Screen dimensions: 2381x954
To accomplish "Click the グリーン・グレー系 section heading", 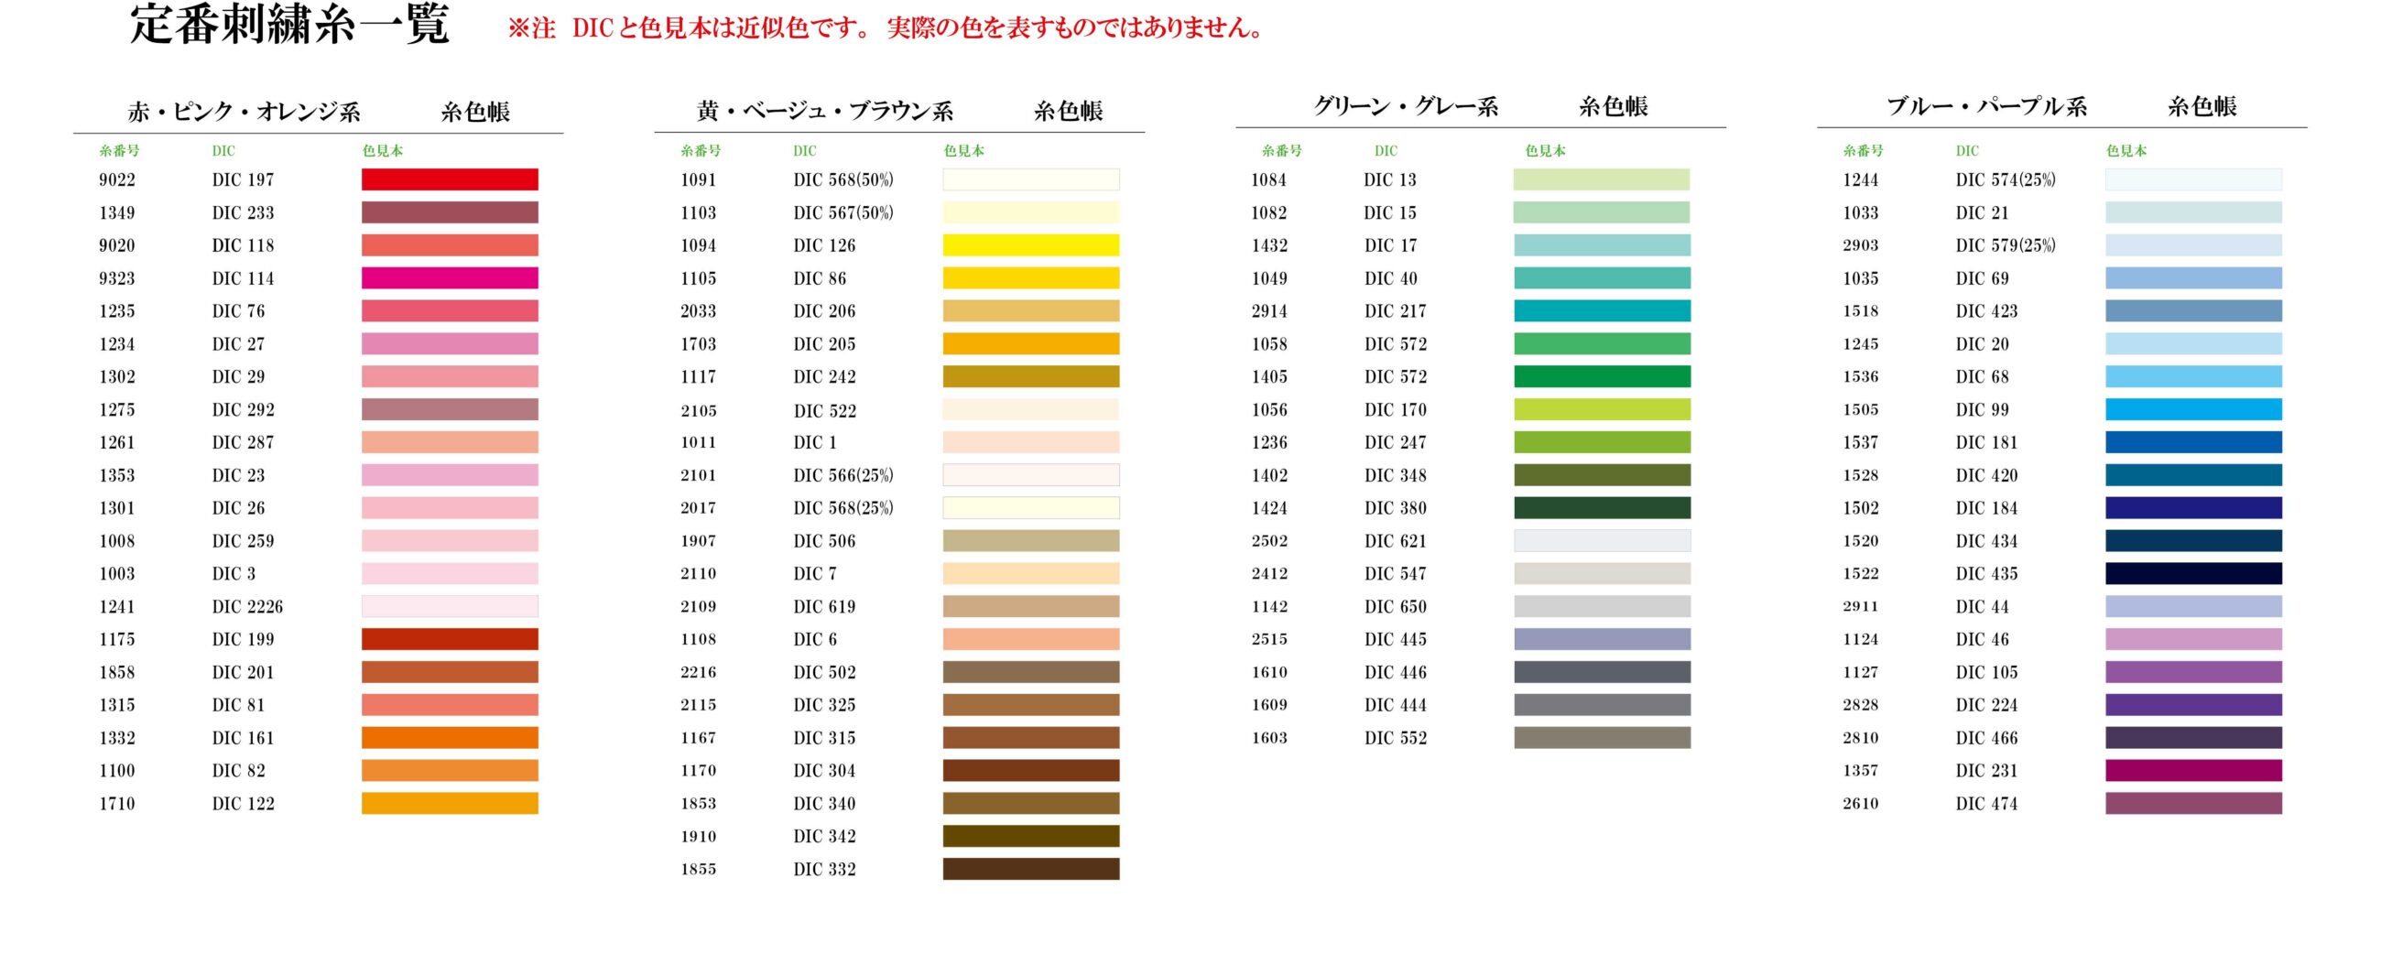I will click(x=1406, y=107).
